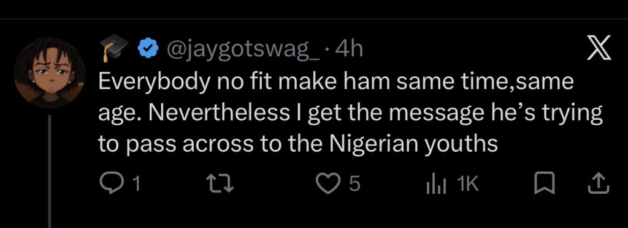Bookmark this tweet
The height and width of the screenshot is (228, 628).
545,185
